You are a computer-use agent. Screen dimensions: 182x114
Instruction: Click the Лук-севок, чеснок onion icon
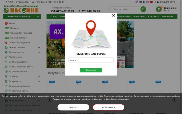pos(6,71)
